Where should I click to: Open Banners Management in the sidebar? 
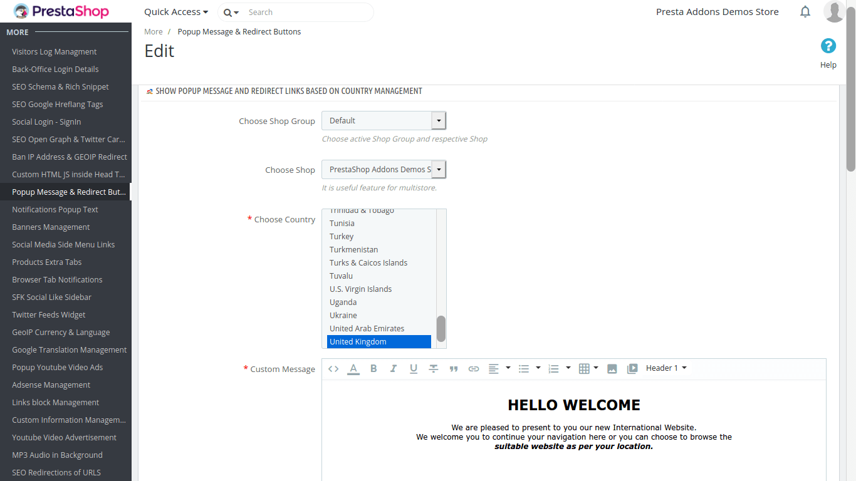(x=51, y=227)
